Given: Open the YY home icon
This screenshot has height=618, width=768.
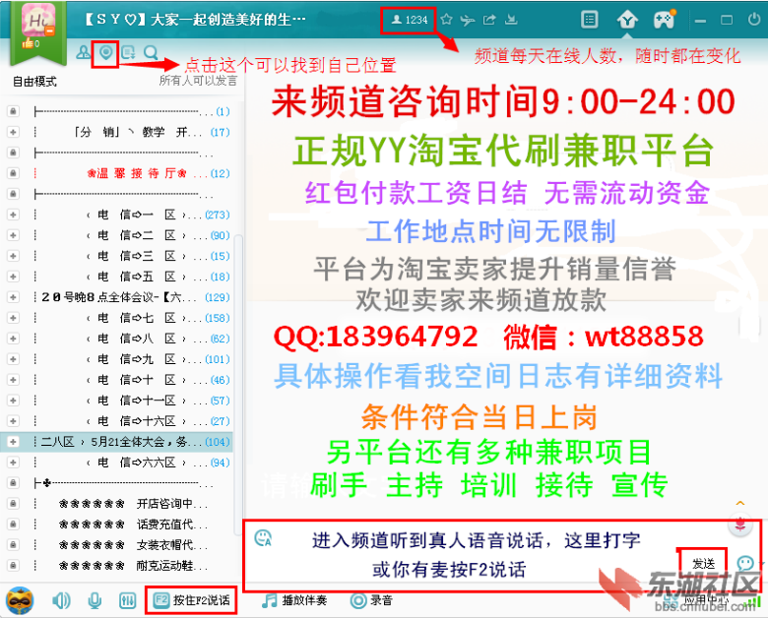Looking at the screenshot, I should pyautogui.click(x=627, y=21).
